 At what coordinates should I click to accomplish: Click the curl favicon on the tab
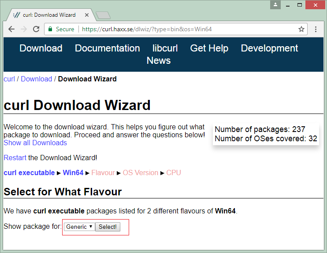(16, 15)
